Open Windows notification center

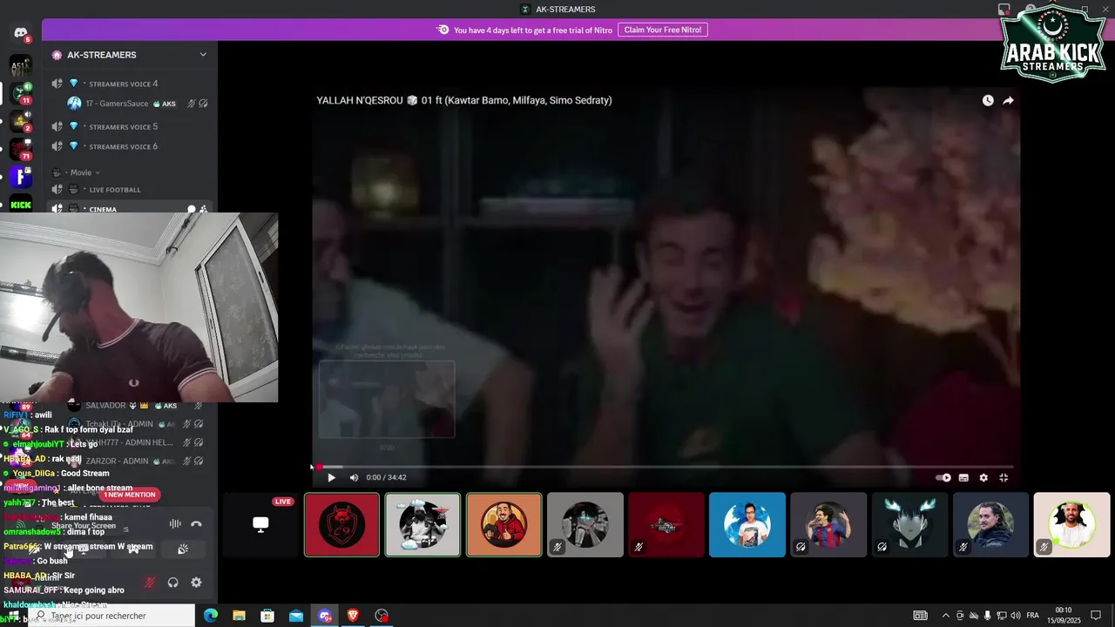(1097, 616)
